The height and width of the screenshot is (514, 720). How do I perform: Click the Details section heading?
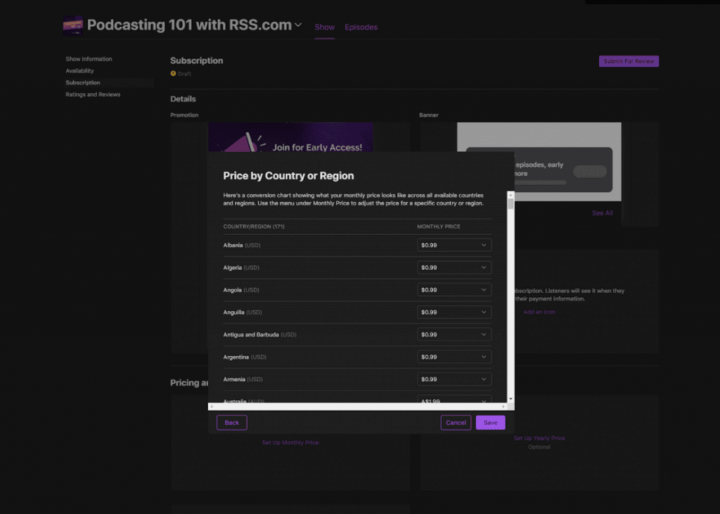184,98
